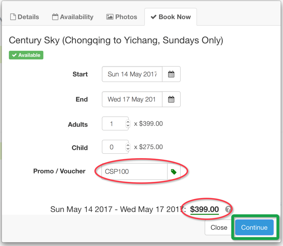View the Photos tab

pyautogui.click(x=122, y=17)
